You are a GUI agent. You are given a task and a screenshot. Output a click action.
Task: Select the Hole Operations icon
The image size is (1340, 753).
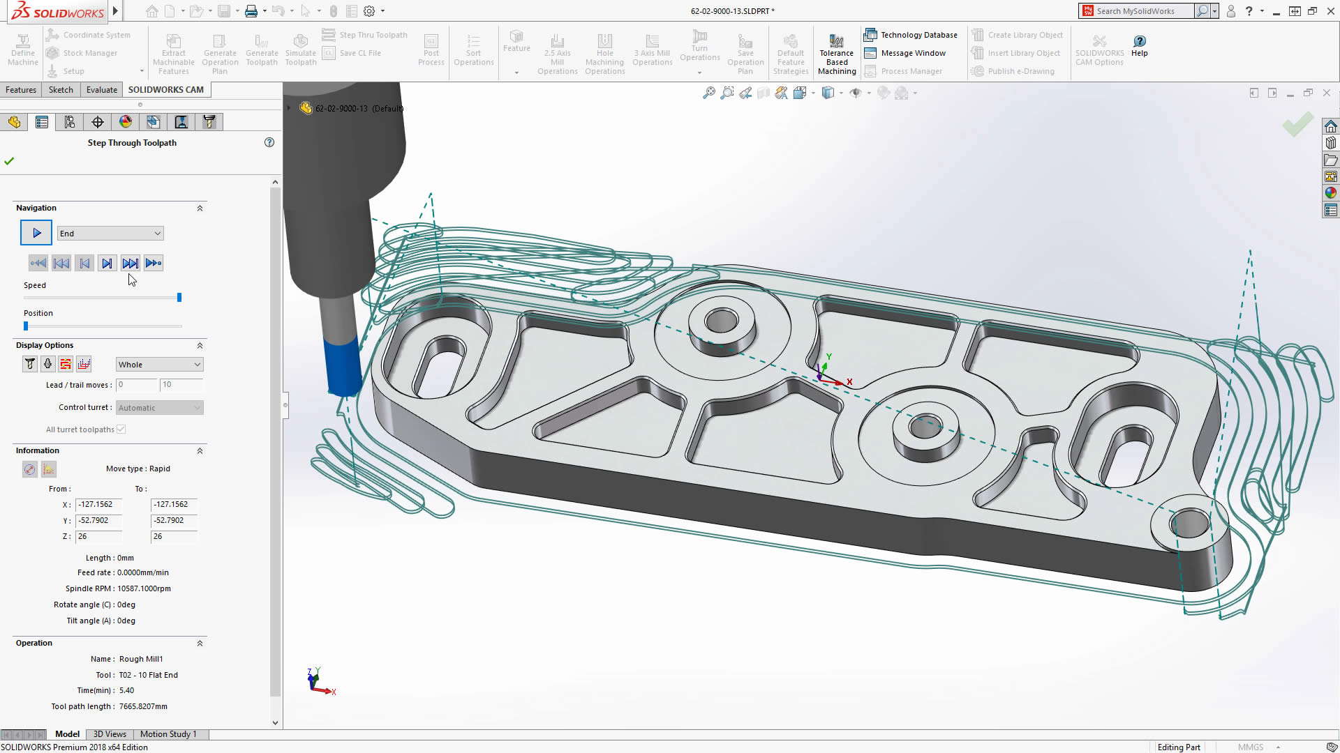coord(604,51)
